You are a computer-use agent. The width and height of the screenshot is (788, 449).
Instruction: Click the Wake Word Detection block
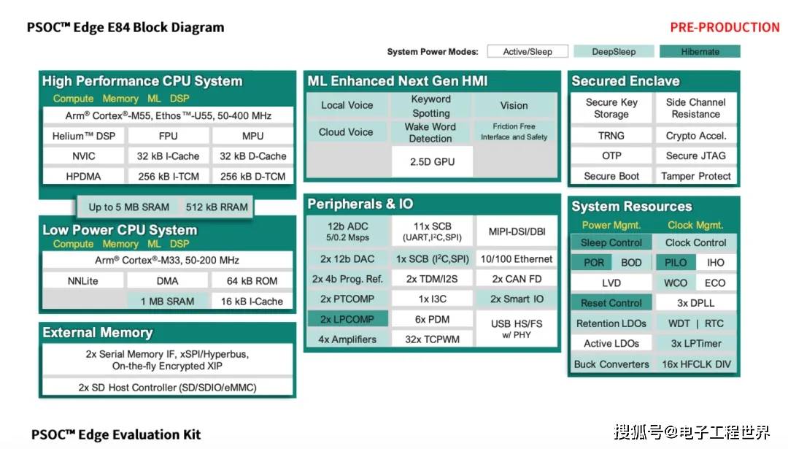431,132
